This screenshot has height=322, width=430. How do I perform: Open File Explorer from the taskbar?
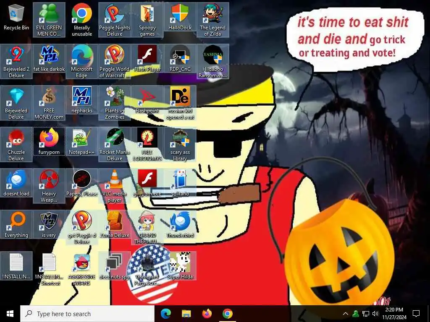click(x=186, y=314)
